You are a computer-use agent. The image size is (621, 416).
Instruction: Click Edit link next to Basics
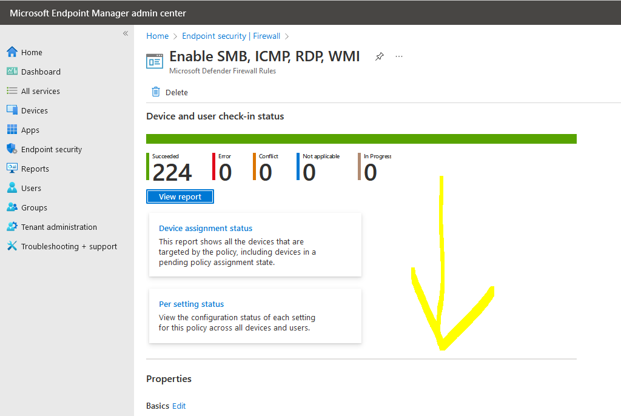click(x=179, y=406)
